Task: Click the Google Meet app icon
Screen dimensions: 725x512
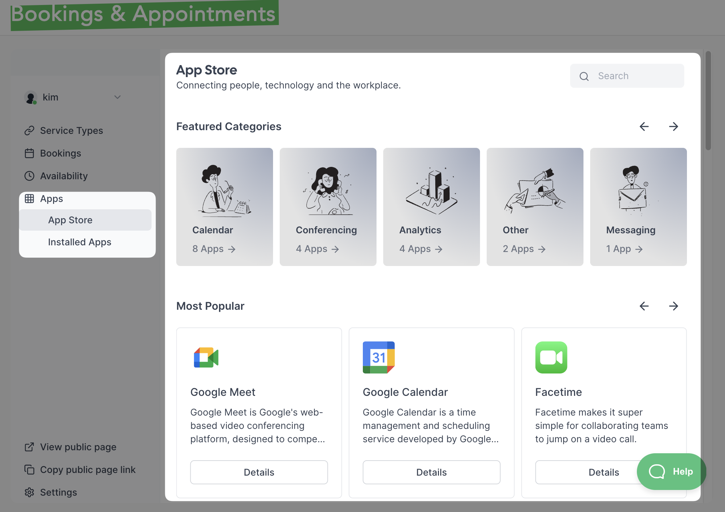Action: 206,357
